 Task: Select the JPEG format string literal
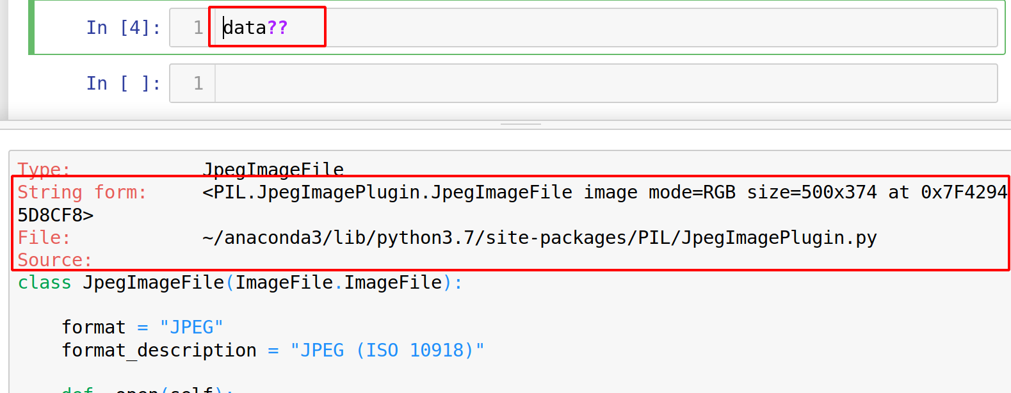[x=192, y=326]
